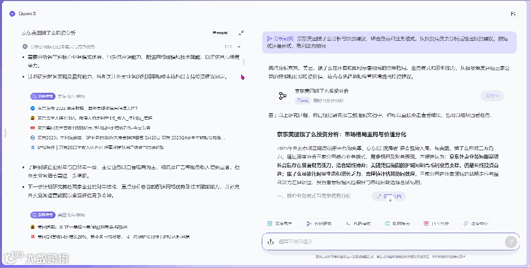The width and height of the screenshot is (530, 268).
Task: Click the scroll-to-bottom arrow in the chat
Action: [x=390, y=200]
